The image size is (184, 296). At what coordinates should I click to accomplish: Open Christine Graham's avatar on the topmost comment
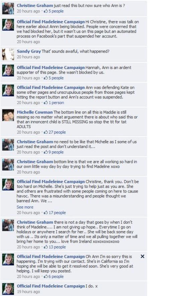[x=8, y=8]
